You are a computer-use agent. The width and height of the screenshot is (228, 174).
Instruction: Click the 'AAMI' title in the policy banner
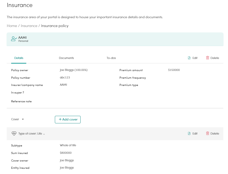[22, 38]
